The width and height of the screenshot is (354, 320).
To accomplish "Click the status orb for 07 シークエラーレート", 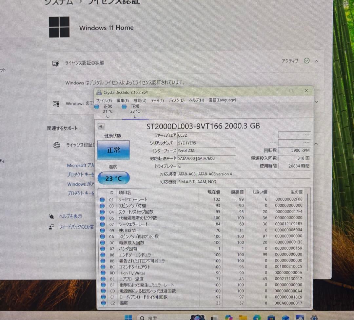I will (x=103, y=224).
